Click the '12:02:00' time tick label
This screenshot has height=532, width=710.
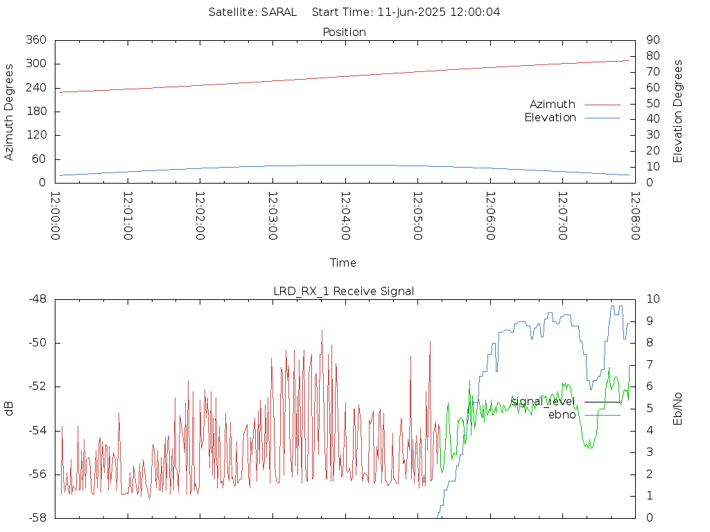[x=200, y=216]
